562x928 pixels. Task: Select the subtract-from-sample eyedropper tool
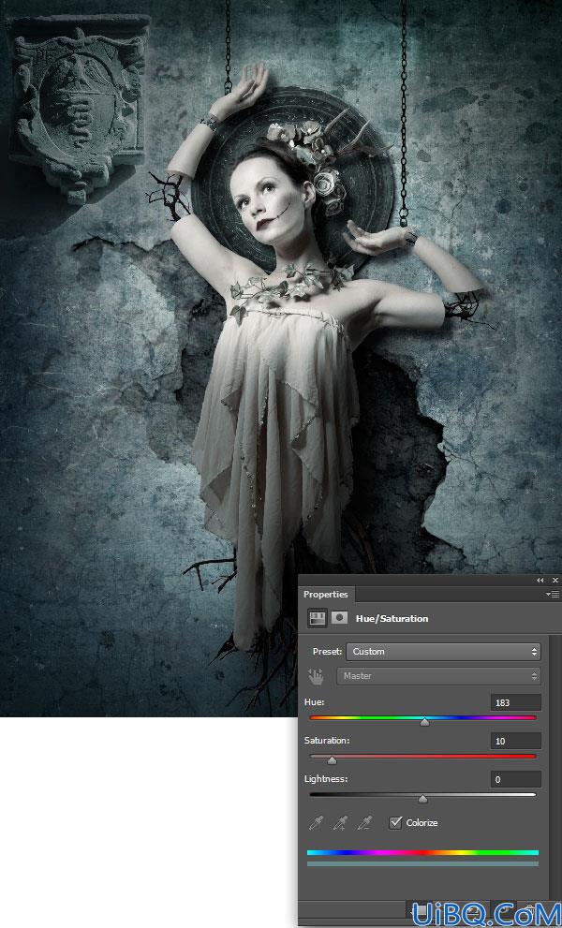pyautogui.click(x=365, y=823)
